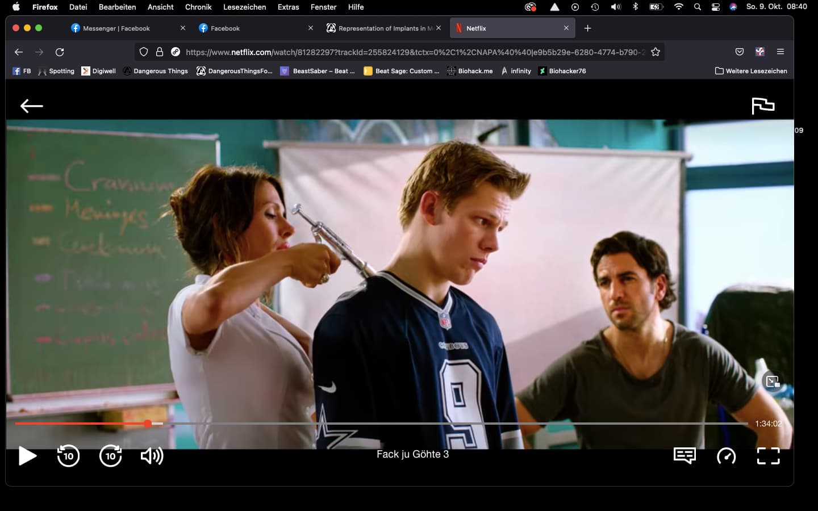
Task: Open the DangerousThingsFo... bookmark
Action: pos(235,71)
